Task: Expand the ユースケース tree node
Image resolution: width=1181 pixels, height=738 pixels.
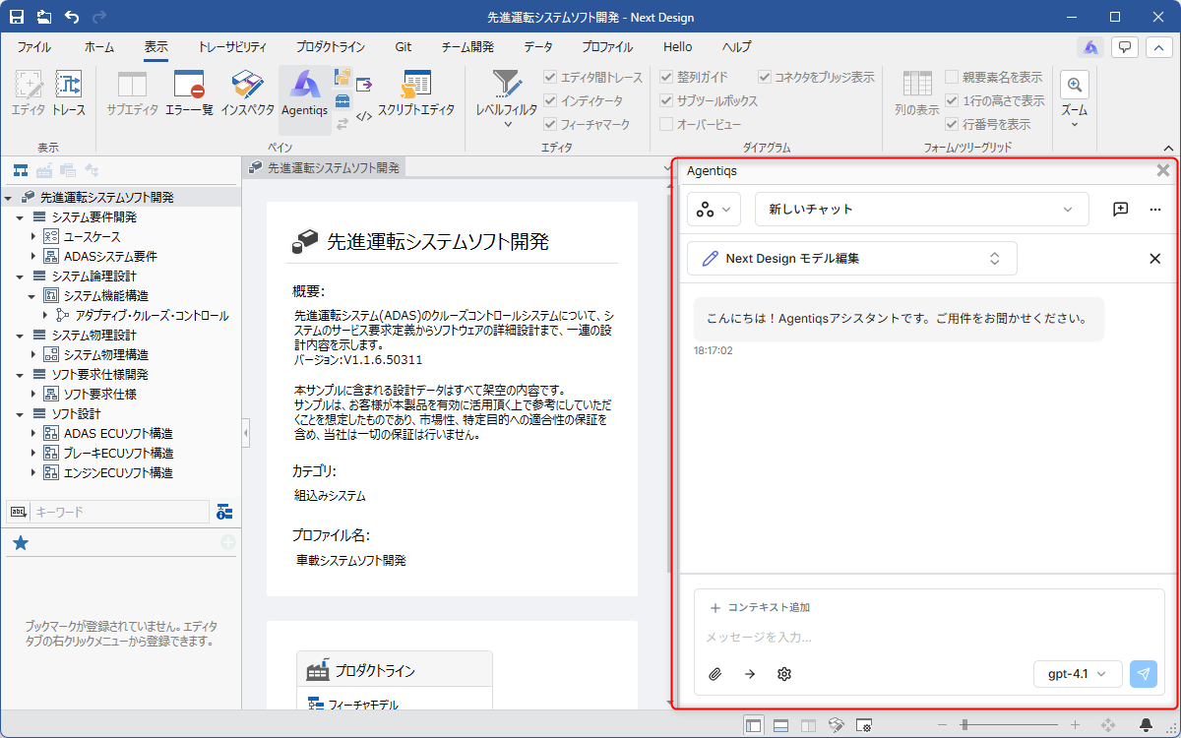Action: [32, 236]
